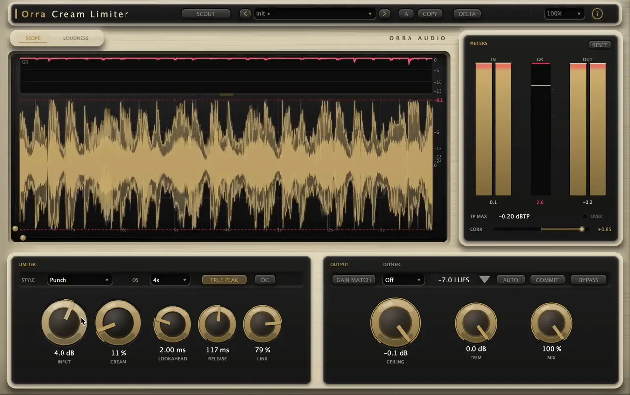Open the oversampling 4x dropdown
Image resolution: width=630 pixels, height=395 pixels.
[x=169, y=280]
